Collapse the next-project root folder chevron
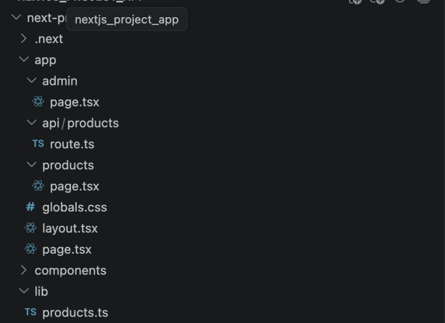445x323 pixels. [16, 18]
